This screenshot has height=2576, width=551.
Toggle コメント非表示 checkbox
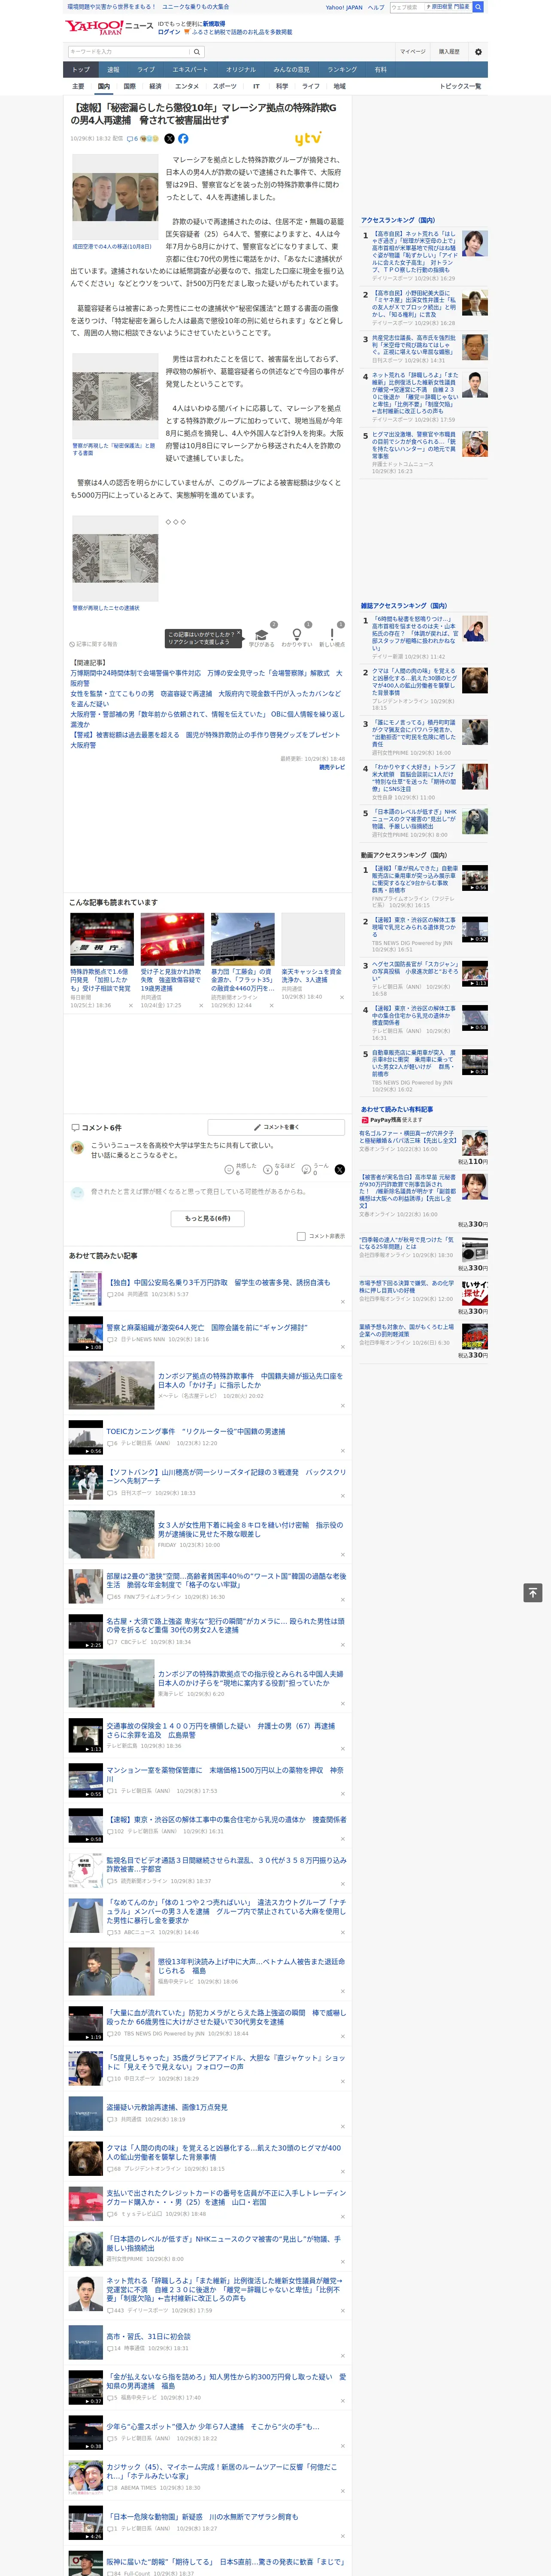301,1236
